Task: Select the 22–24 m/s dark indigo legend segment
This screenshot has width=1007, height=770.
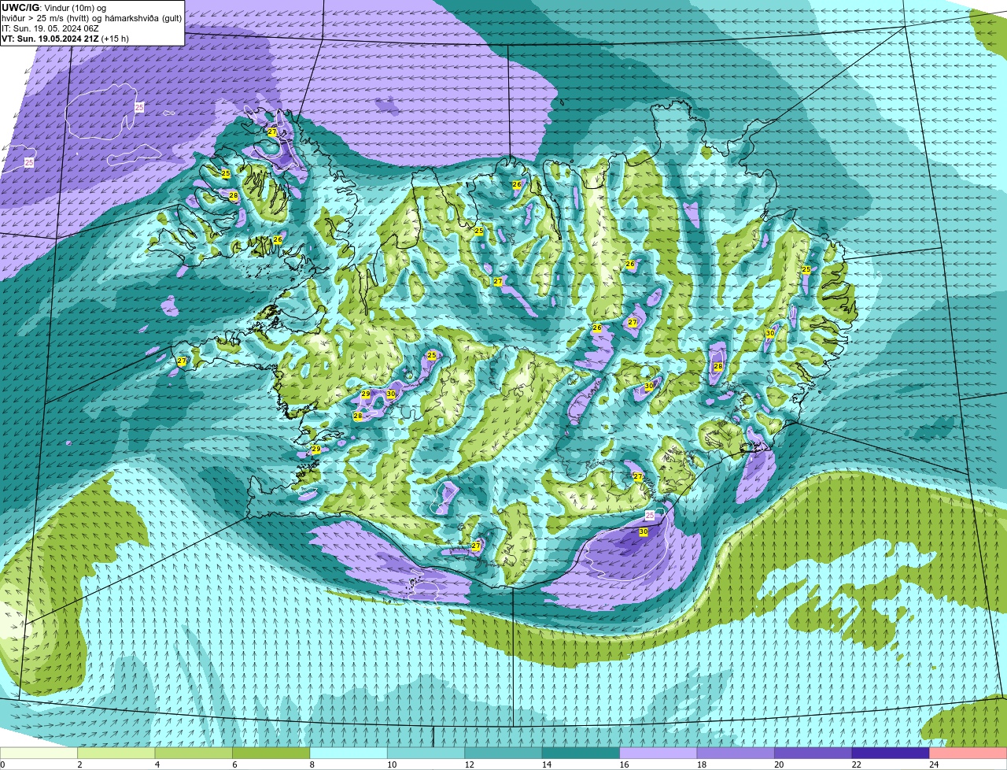Action: [891, 753]
